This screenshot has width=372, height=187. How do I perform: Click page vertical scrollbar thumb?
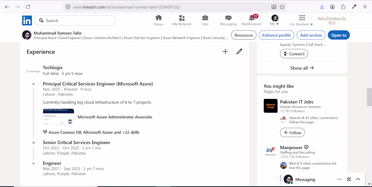[369, 97]
